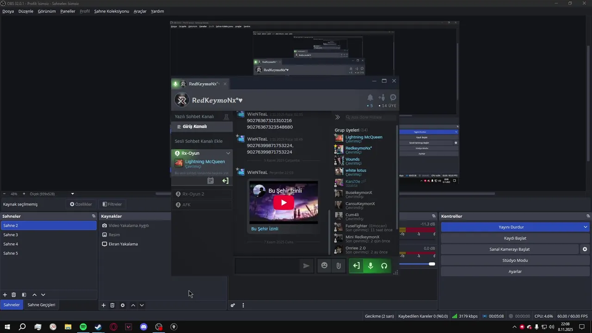This screenshot has width=592, height=333.
Task: Undock the Sahneler panel
Action: pyautogui.click(x=93, y=216)
